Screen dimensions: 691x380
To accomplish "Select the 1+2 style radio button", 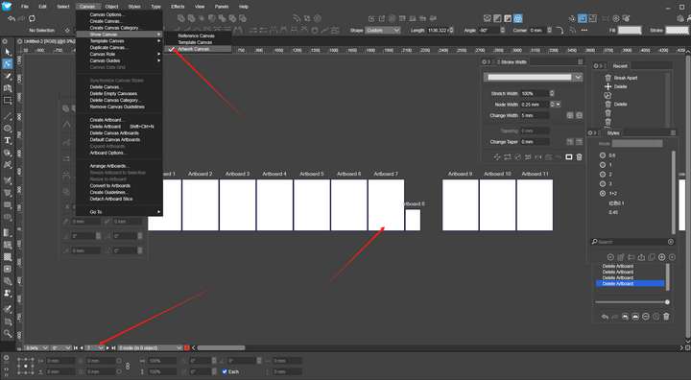I will 603,193.
